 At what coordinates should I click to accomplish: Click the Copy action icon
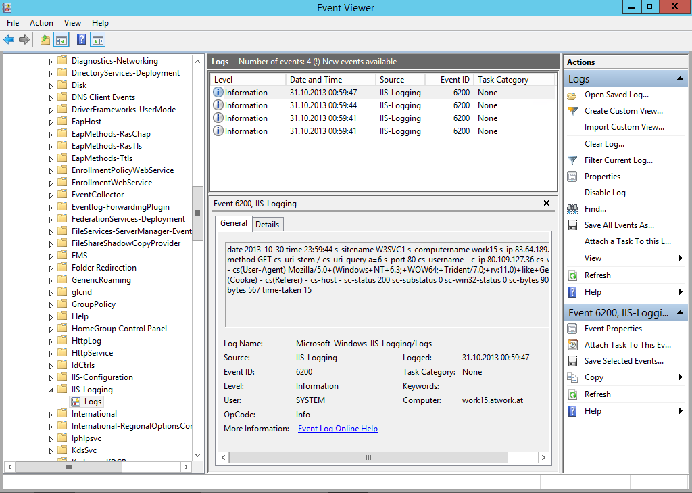[x=572, y=377]
